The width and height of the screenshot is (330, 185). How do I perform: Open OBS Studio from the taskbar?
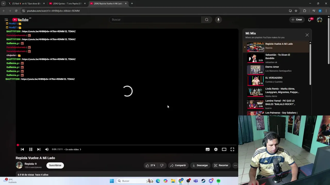tap(188, 181)
